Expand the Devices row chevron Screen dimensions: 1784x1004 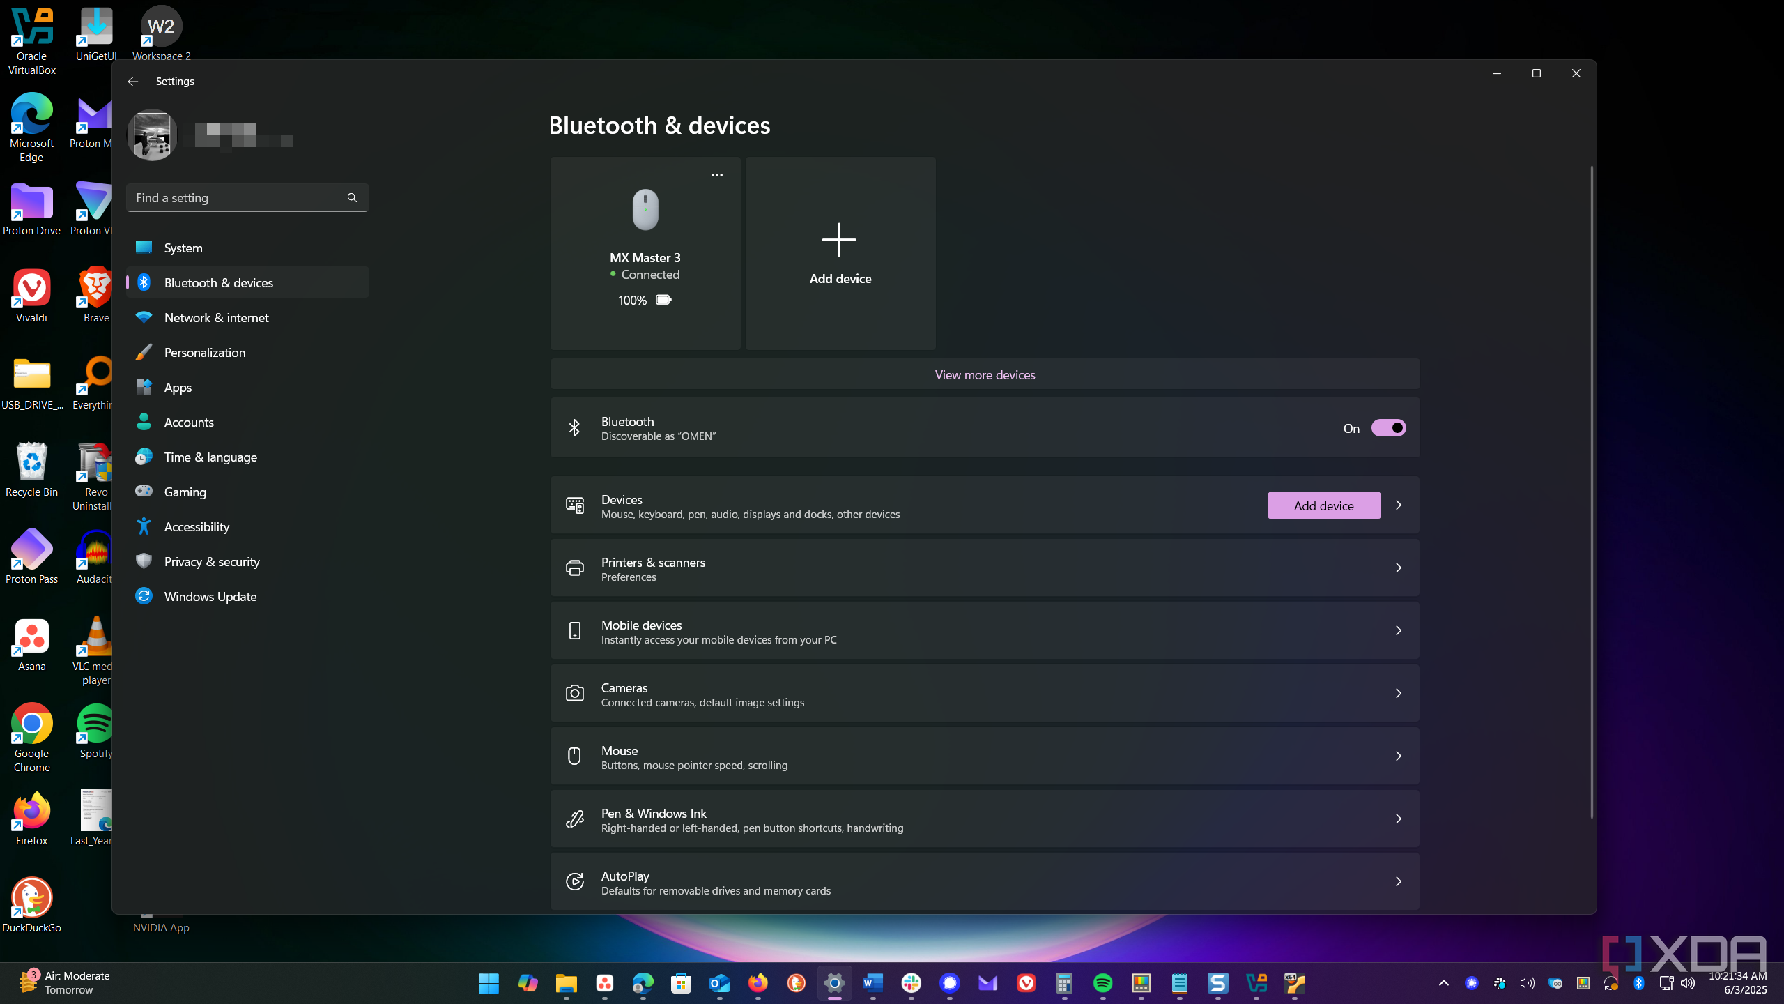pyautogui.click(x=1398, y=505)
